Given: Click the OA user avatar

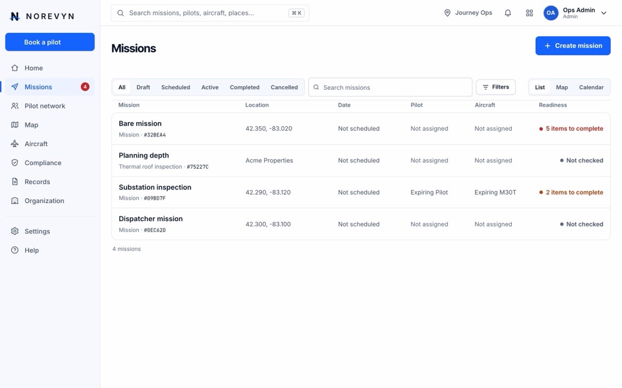Looking at the screenshot, I should [x=551, y=13].
